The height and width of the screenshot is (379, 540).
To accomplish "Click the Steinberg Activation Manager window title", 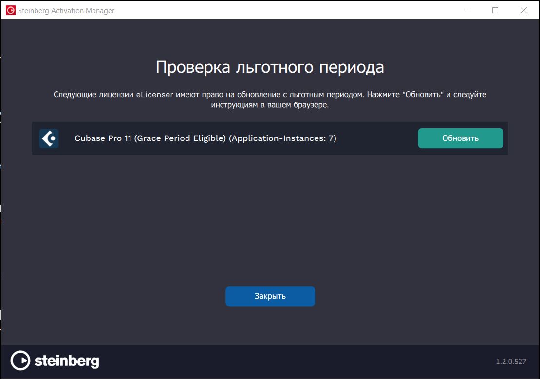I will tap(66, 11).
